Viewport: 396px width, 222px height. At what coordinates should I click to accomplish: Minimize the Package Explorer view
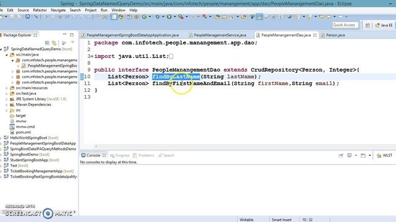(64, 34)
